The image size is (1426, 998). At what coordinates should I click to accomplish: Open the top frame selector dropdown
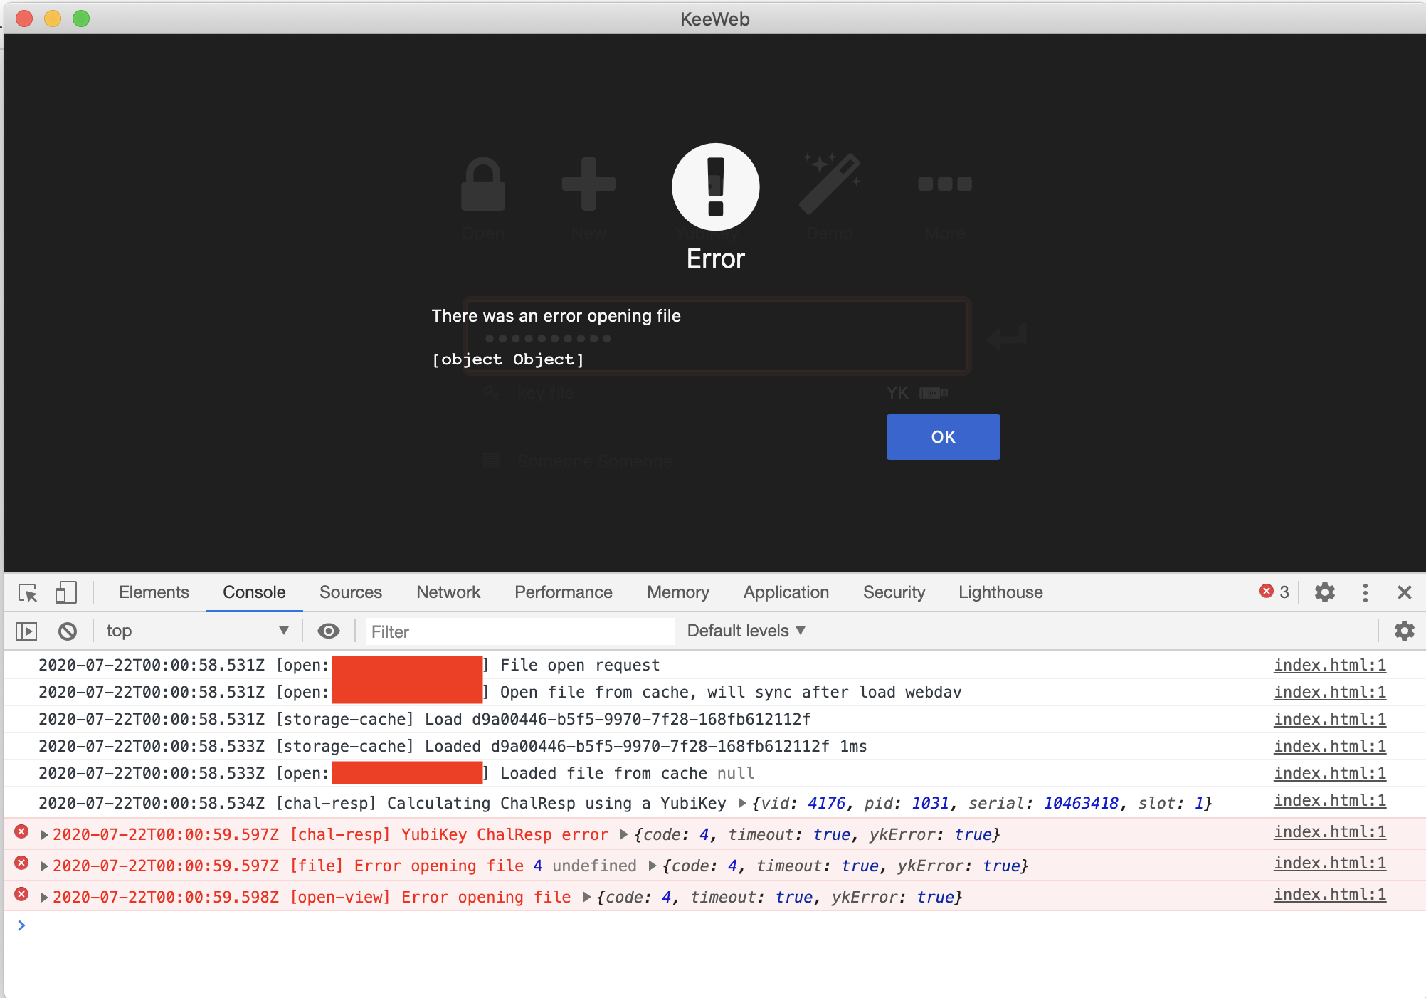pos(199,631)
